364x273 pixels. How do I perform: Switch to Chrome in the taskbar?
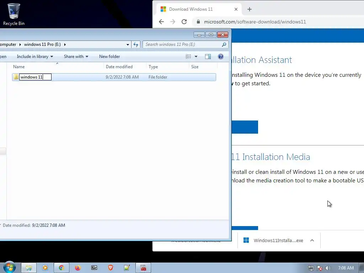[x=61, y=268]
